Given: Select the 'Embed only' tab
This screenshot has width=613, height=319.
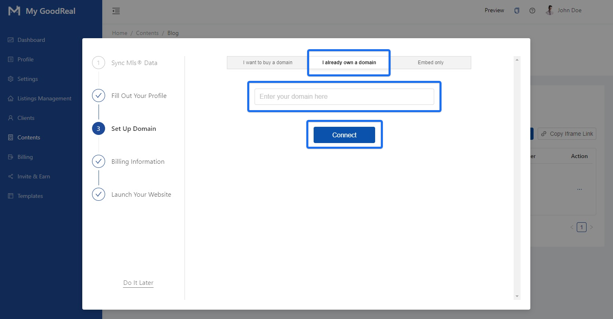Looking at the screenshot, I should pos(431,62).
